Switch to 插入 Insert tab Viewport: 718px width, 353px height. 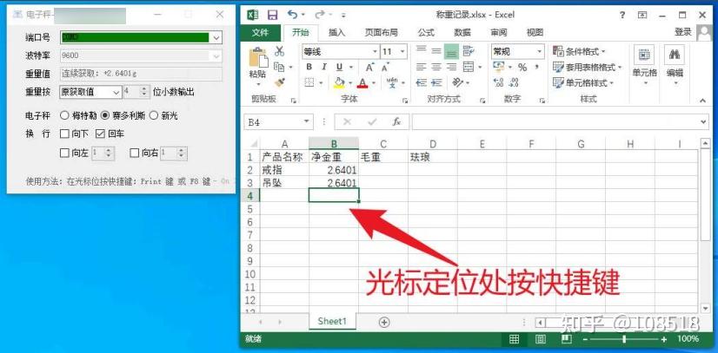(x=336, y=32)
